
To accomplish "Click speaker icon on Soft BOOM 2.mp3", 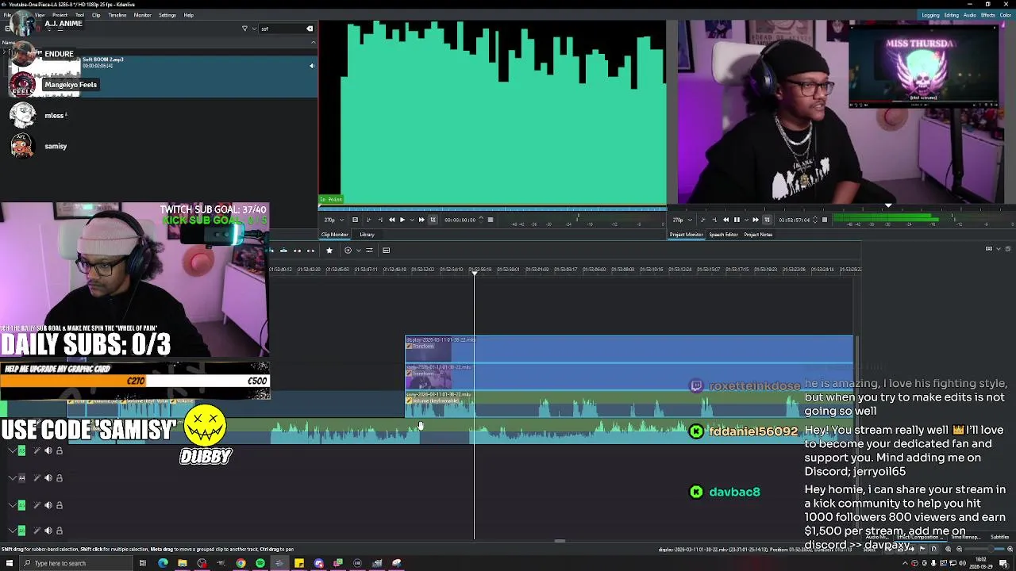I will 311,66.
